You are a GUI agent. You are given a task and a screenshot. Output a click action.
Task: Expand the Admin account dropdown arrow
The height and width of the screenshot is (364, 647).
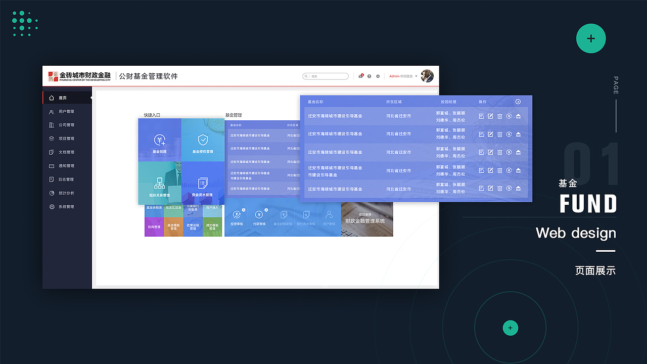pyautogui.click(x=416, y=76)
